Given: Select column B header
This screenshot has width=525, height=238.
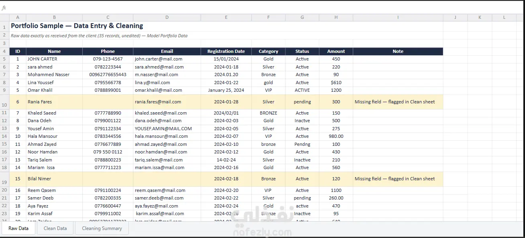Looking at the screenshot, I should coord(54,17).
